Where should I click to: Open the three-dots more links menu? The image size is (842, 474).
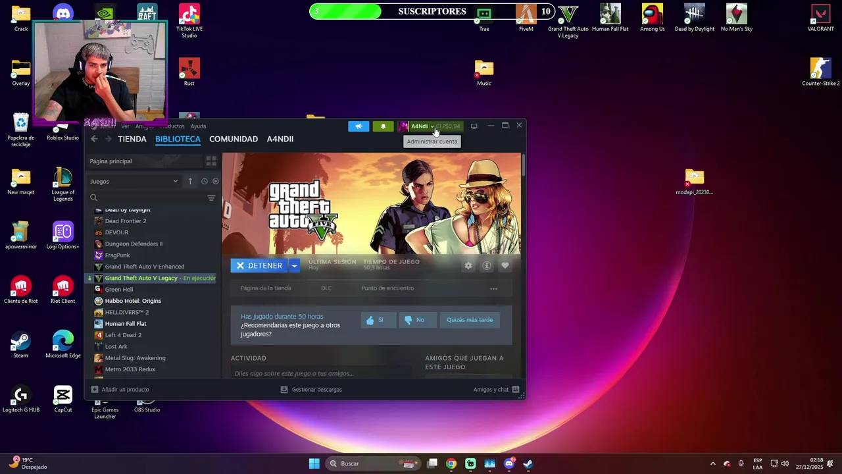tap(493, 288)
